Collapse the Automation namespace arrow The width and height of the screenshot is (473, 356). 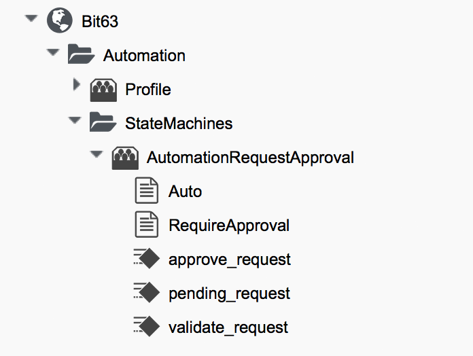(54, 53)
